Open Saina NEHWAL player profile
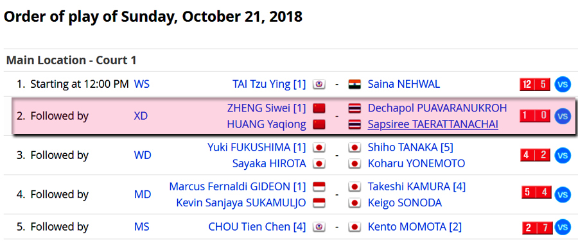 [x=404, y=84]
